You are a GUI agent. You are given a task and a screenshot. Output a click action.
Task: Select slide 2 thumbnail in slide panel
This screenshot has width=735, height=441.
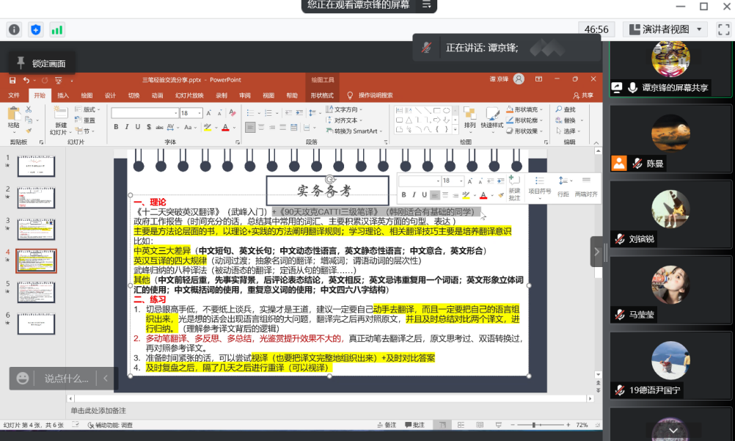point(36,198)
